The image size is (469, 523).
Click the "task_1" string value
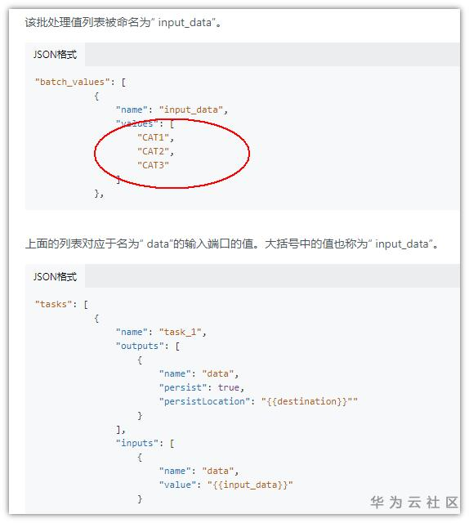point(180,332)
